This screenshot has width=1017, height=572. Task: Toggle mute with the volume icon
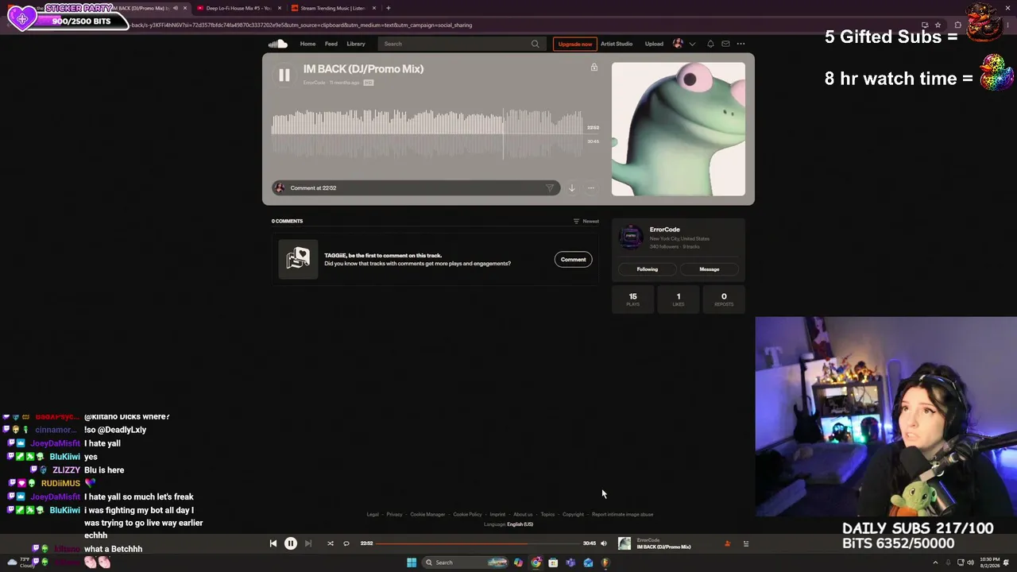pyautogui.click(x=604, y=543)
